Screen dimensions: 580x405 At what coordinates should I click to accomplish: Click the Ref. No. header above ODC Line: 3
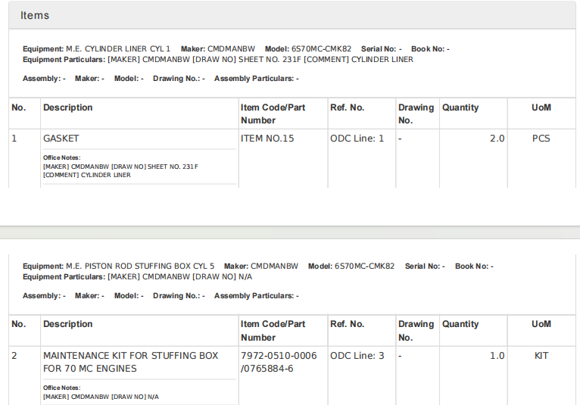tap(348, 324)
